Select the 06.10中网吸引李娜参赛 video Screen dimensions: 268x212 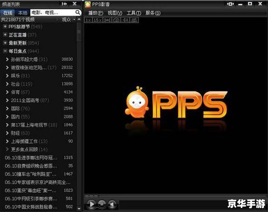[x=31, y=199]
